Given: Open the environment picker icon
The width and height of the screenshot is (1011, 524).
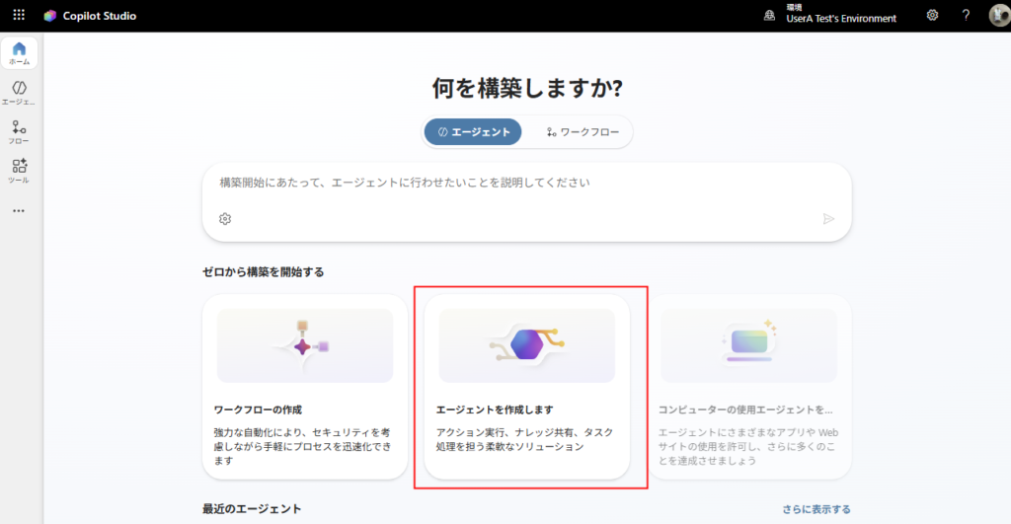Looking at the screenshot, I should pos(769,16).
